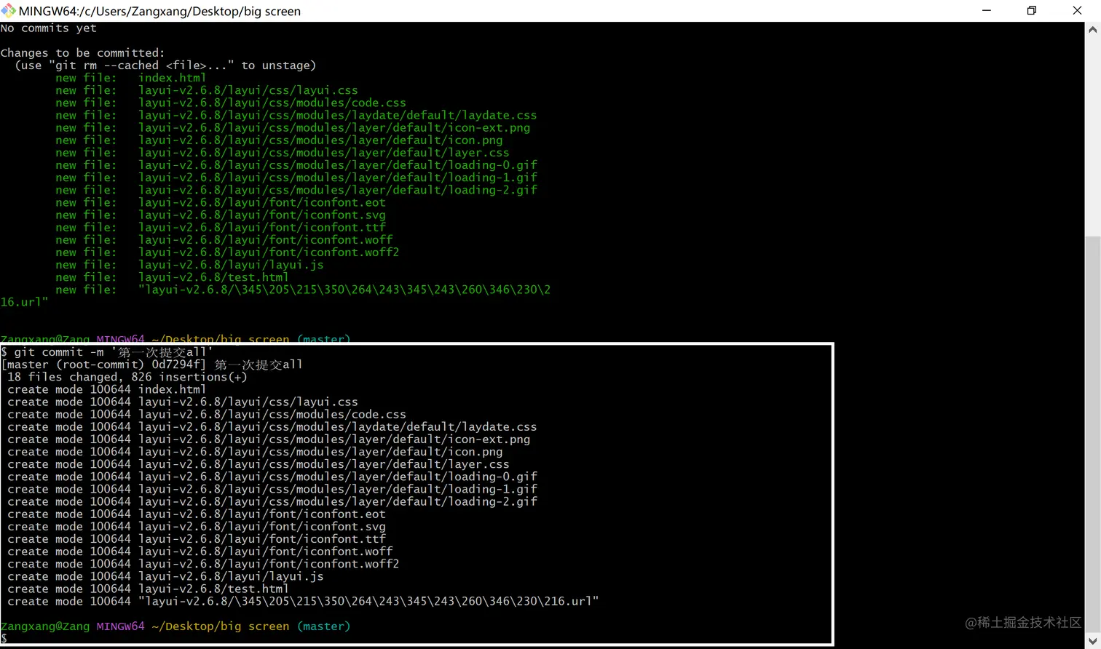Click the 'git commit -m' command line

(x=106, y=352)
